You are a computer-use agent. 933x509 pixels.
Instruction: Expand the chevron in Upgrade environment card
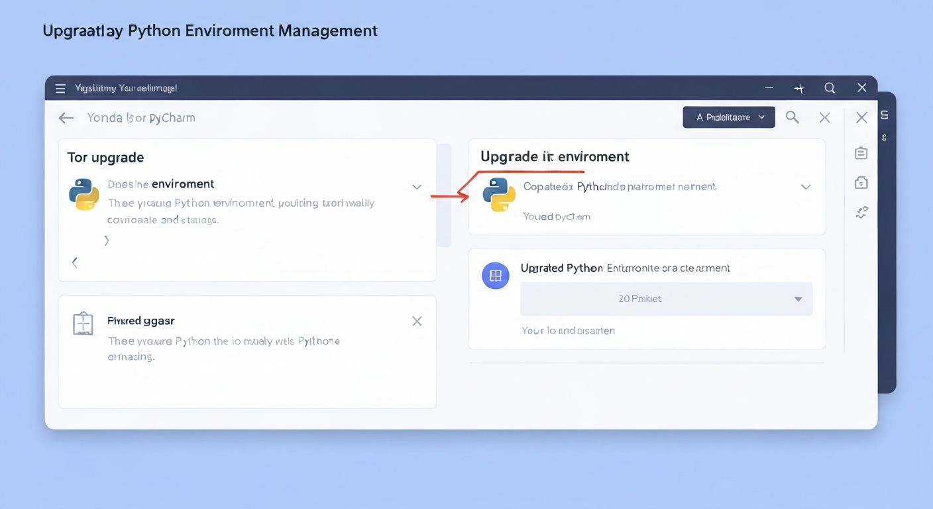coord(806,187)
